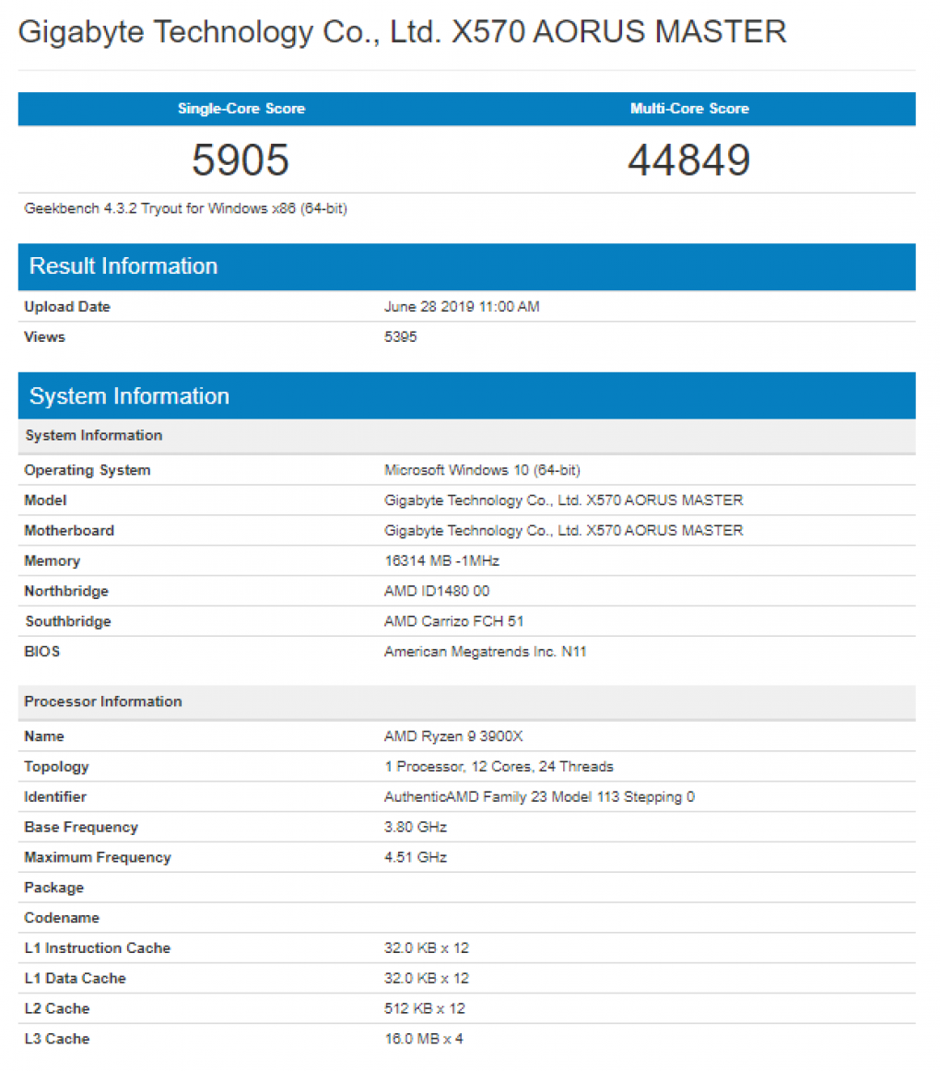Click the 'Processor Information' subsection header

pyautogui.click(x=466, y=702)
